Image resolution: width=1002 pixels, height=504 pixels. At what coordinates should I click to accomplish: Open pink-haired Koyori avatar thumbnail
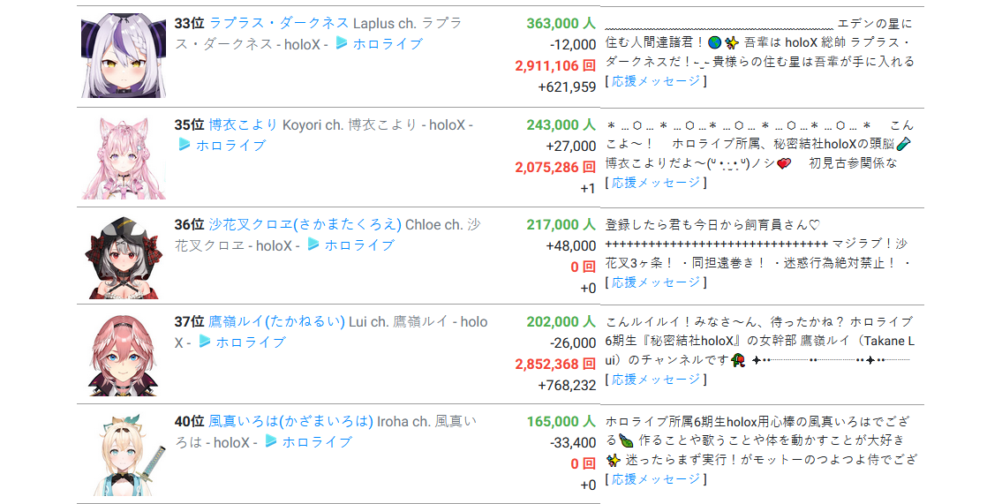[124, 157]
